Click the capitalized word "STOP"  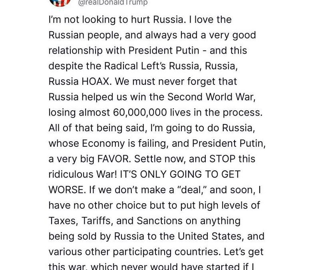pos(222,159)
